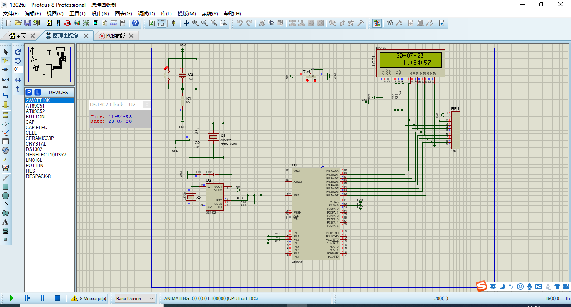Screen dimensions: 571x307
Task: Redraw the display using the refresh icon
Action: 152,23
